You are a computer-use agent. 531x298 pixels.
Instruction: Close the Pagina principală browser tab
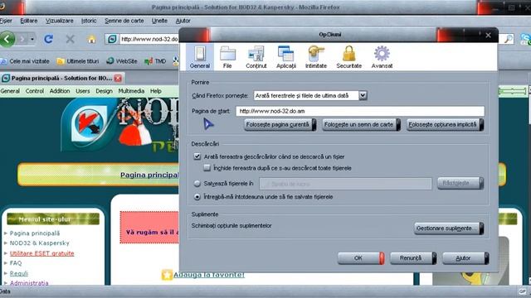point(118,79)
